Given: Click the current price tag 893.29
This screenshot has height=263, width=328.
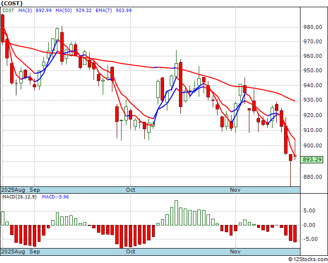Looking at the screenshot, I should [x=312, y=159].
